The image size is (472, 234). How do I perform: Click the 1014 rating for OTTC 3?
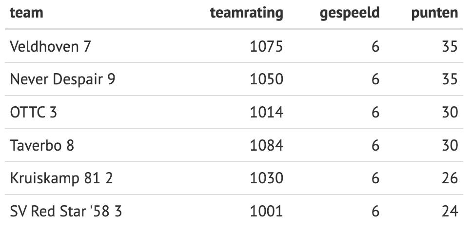(x=266, y=113)
